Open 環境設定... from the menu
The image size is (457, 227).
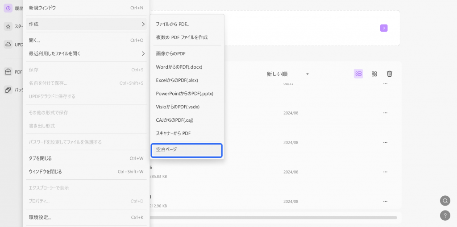[x=86, y=217]
